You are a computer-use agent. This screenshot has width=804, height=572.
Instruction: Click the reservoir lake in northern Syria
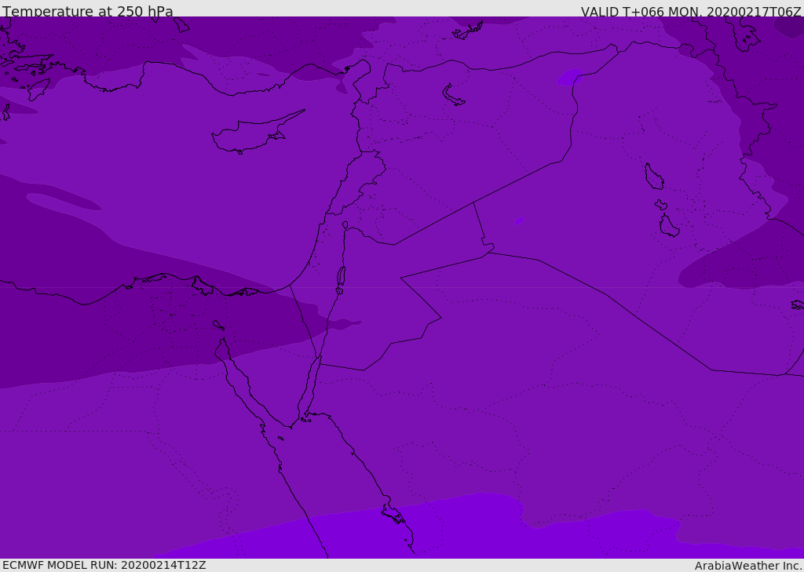(453, 95)
